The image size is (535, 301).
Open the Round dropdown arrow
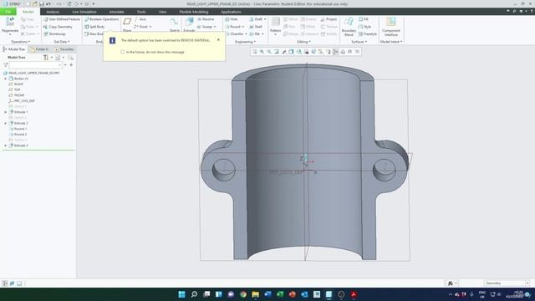[243, 27]
